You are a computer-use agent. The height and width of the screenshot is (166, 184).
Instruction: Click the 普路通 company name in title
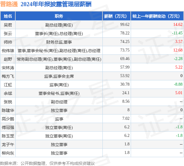[x=9, y=4]
